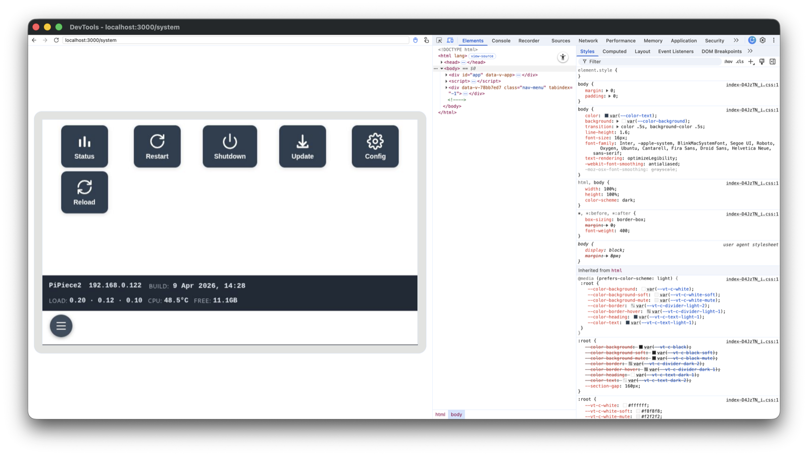This screenshot has width=808, height=456.
Task: Click view-source next to html tag
Action: (482, 56)
